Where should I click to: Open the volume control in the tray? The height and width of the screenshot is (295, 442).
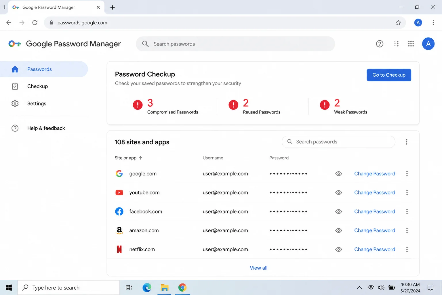coord(381,288)
